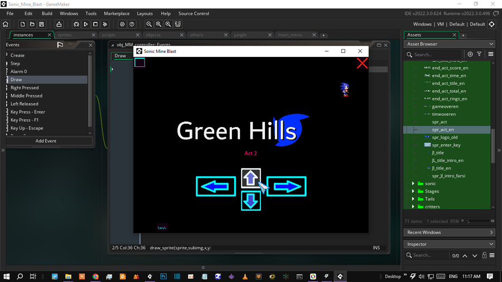Image resolution: width=502 pixels, height=282 pixels.
Task: Open the Inspector hamburger menu icon
Action: 492,255
